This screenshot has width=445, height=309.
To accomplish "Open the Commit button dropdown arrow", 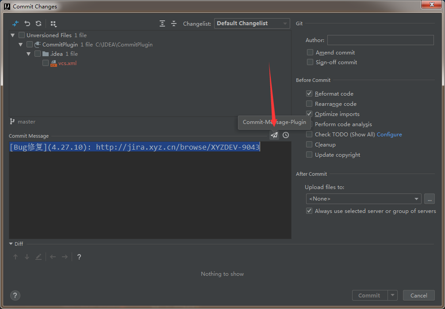I will (393, 295).
